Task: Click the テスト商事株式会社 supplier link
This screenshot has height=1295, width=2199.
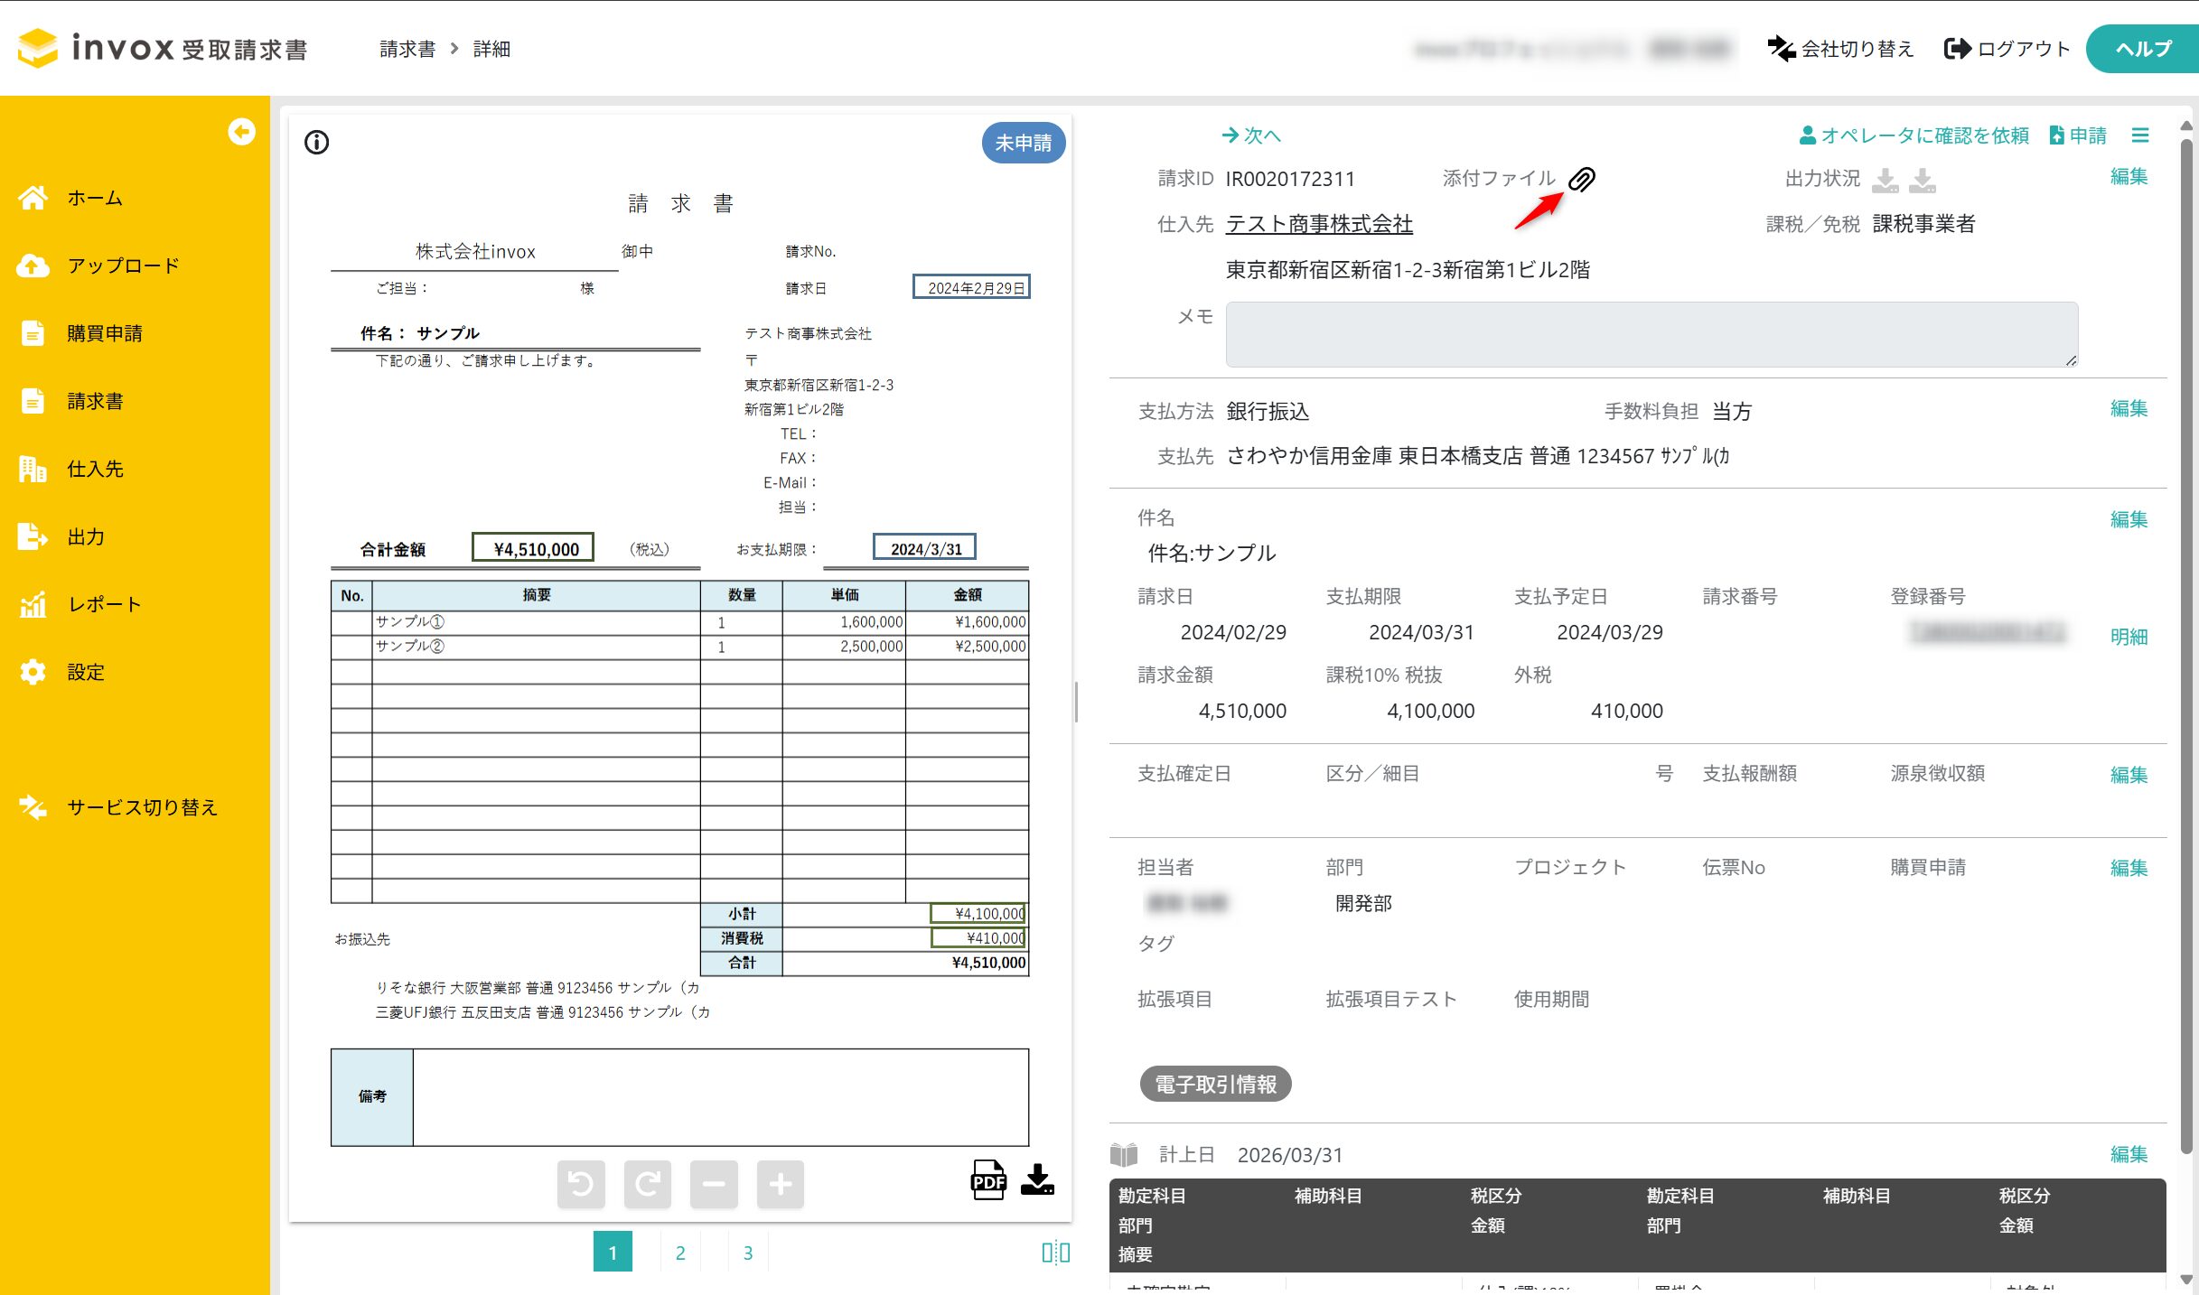Action: click(1319, 224)
